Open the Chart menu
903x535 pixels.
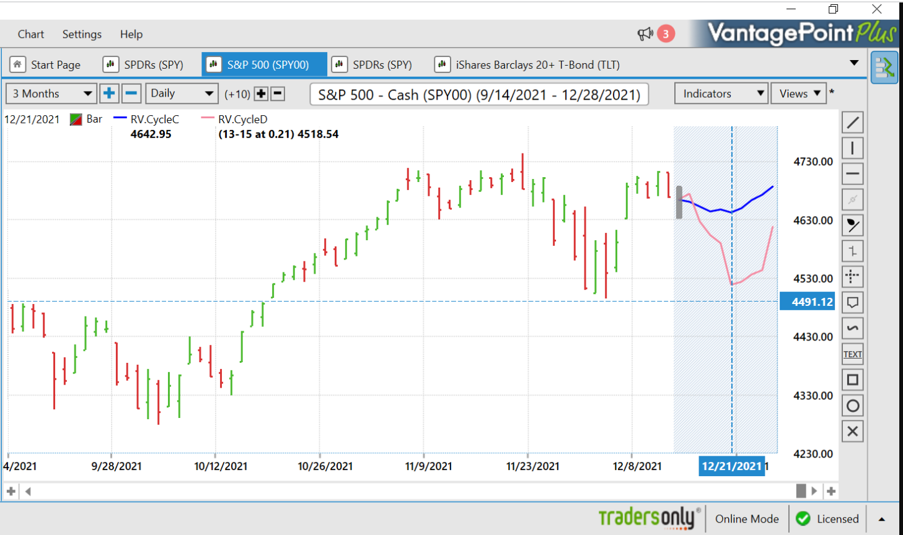30,34
